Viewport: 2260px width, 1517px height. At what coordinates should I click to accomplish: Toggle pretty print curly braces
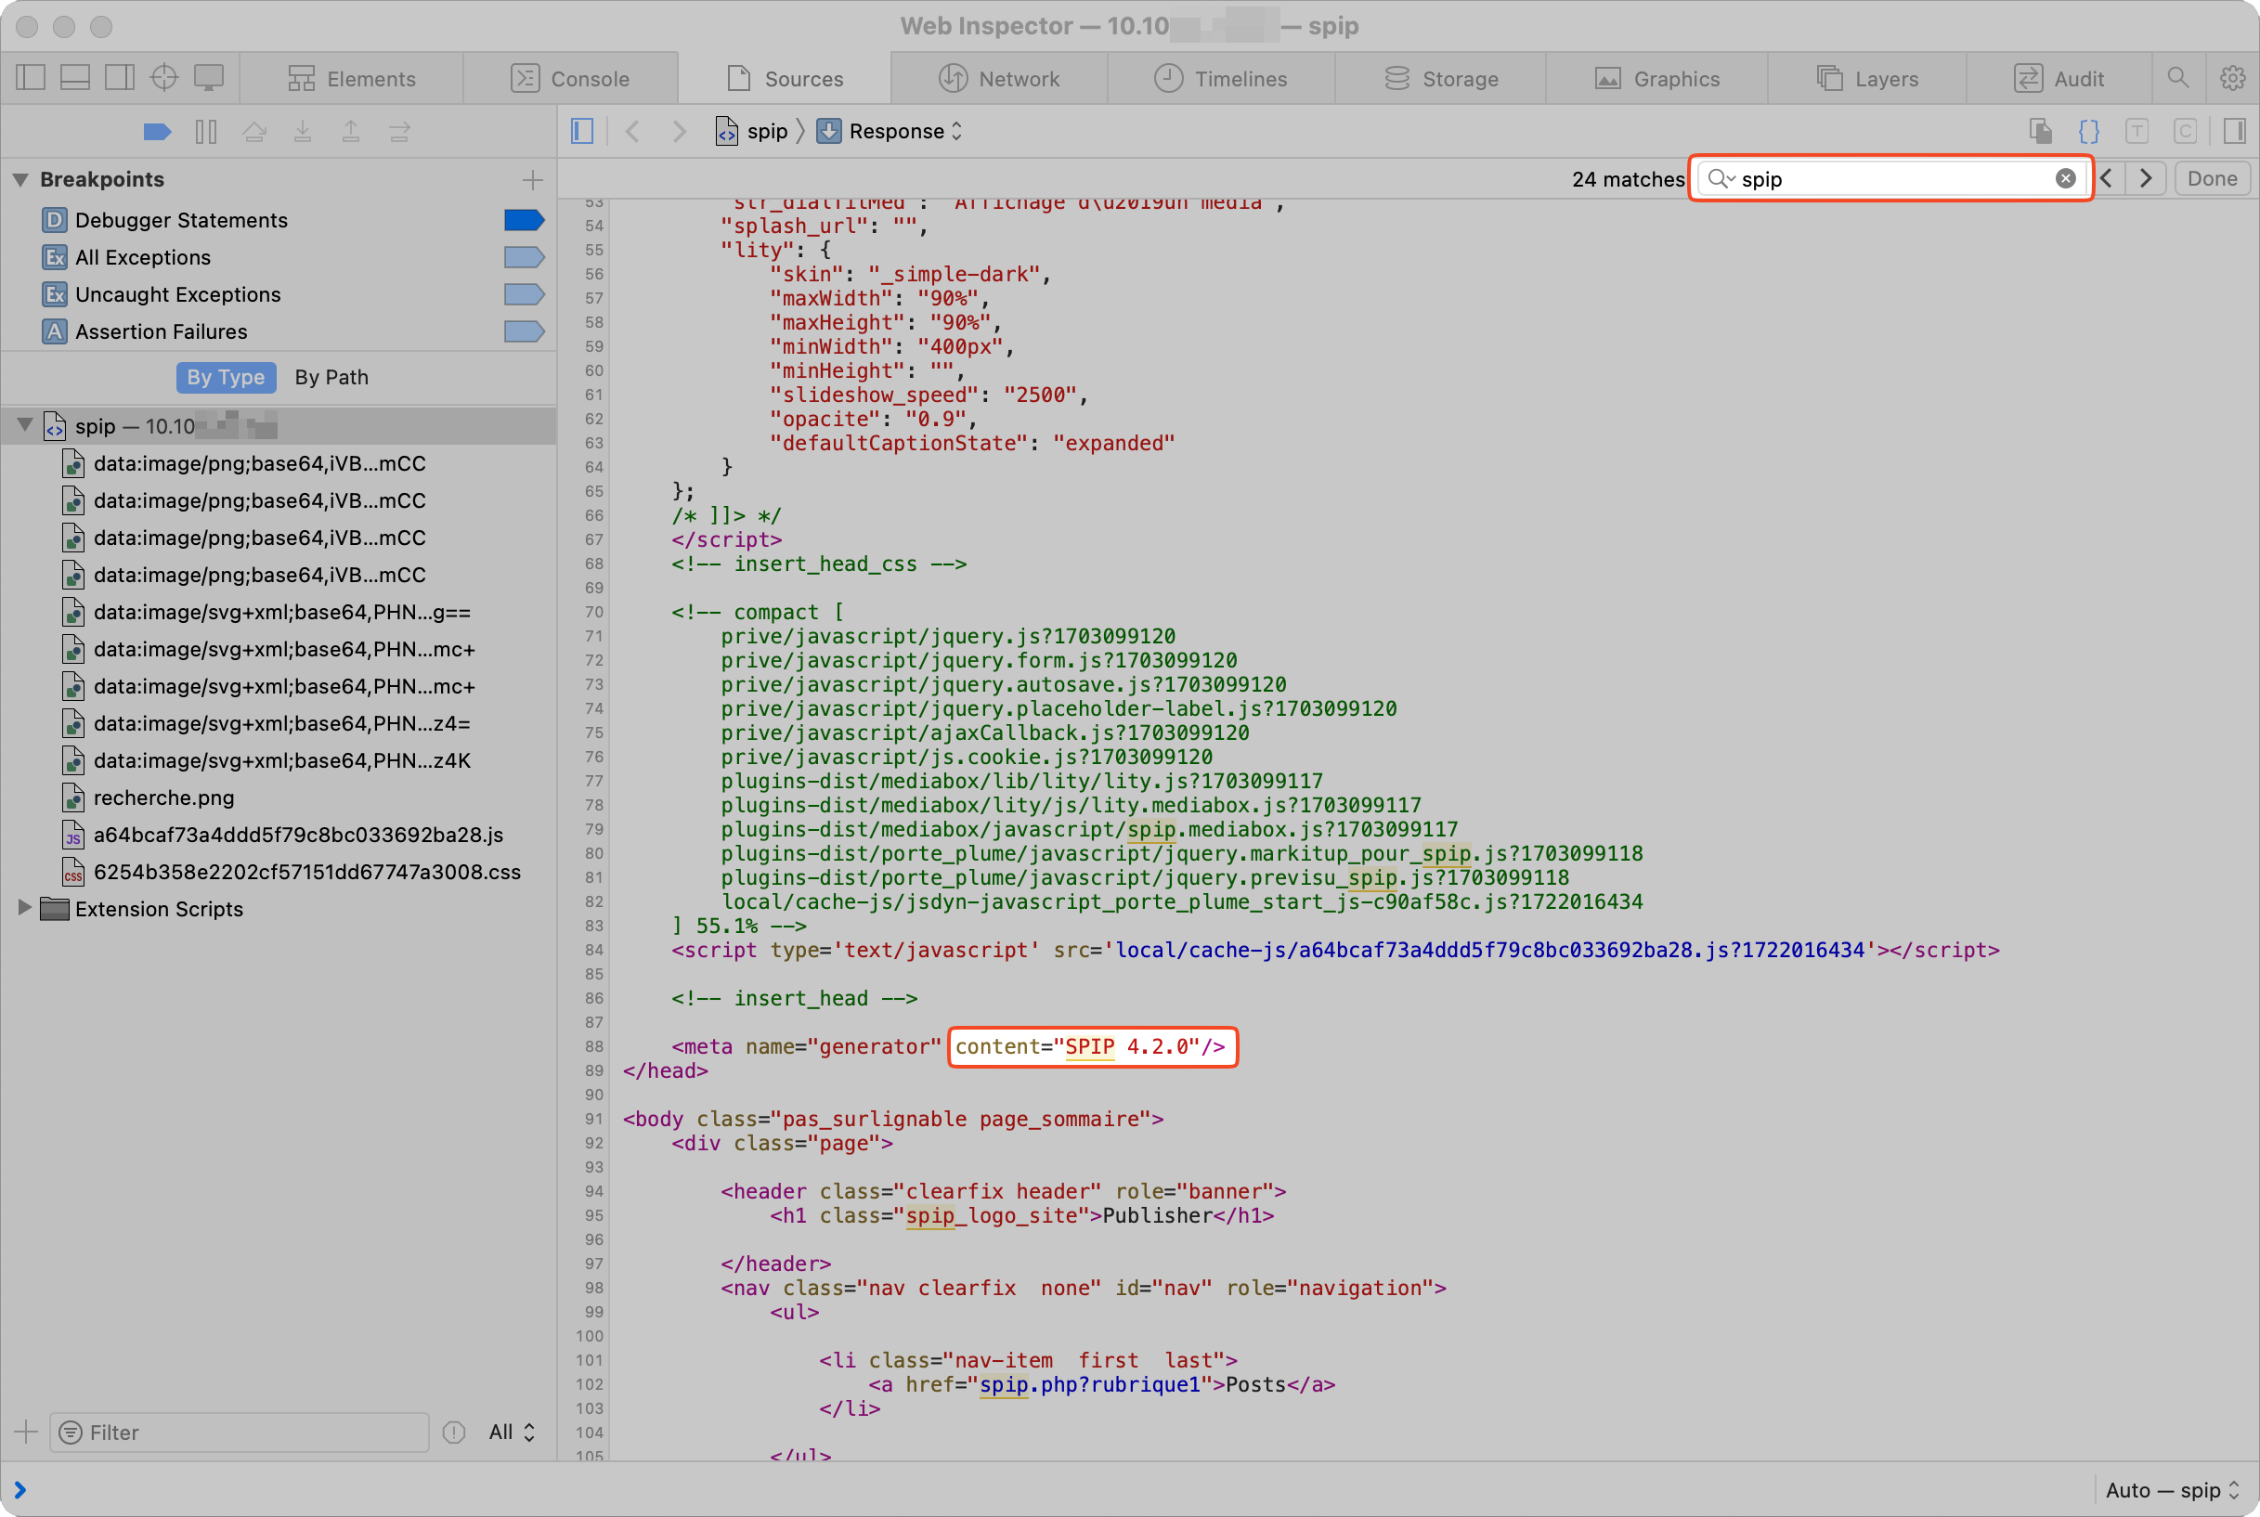pyautogui.click(x=2089, y=132)
